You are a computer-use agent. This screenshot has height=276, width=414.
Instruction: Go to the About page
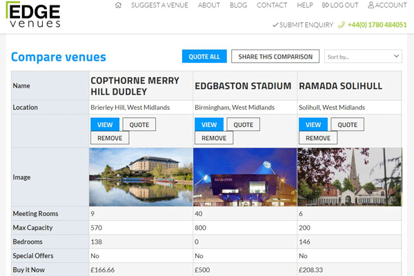(209, 5)
